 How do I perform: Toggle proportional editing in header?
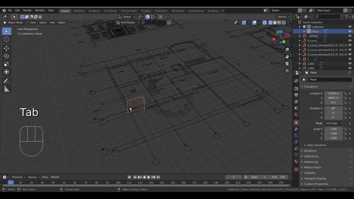[160, 17]
